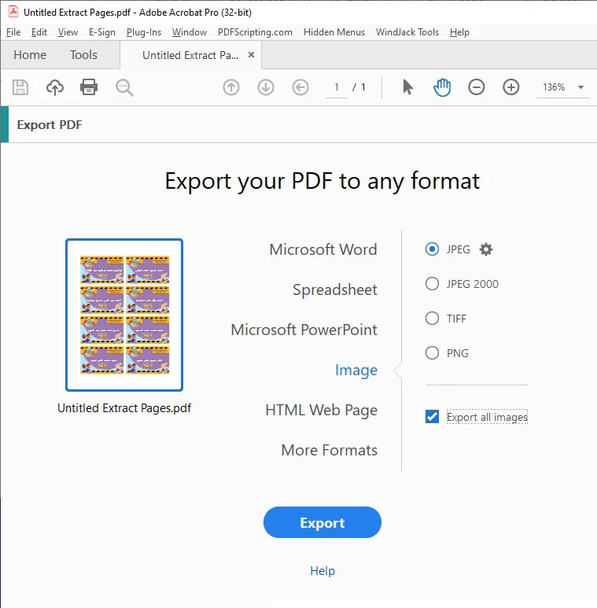The width and height of the screenshot is (597, 608).
Task: Zoom in using the plus circle icon
Action: 511,87
